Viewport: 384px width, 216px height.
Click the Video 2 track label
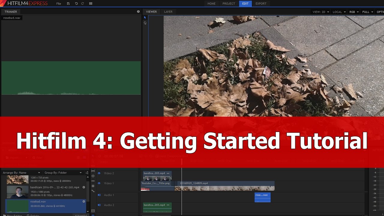pyautogui.click(x=109, y=173)
